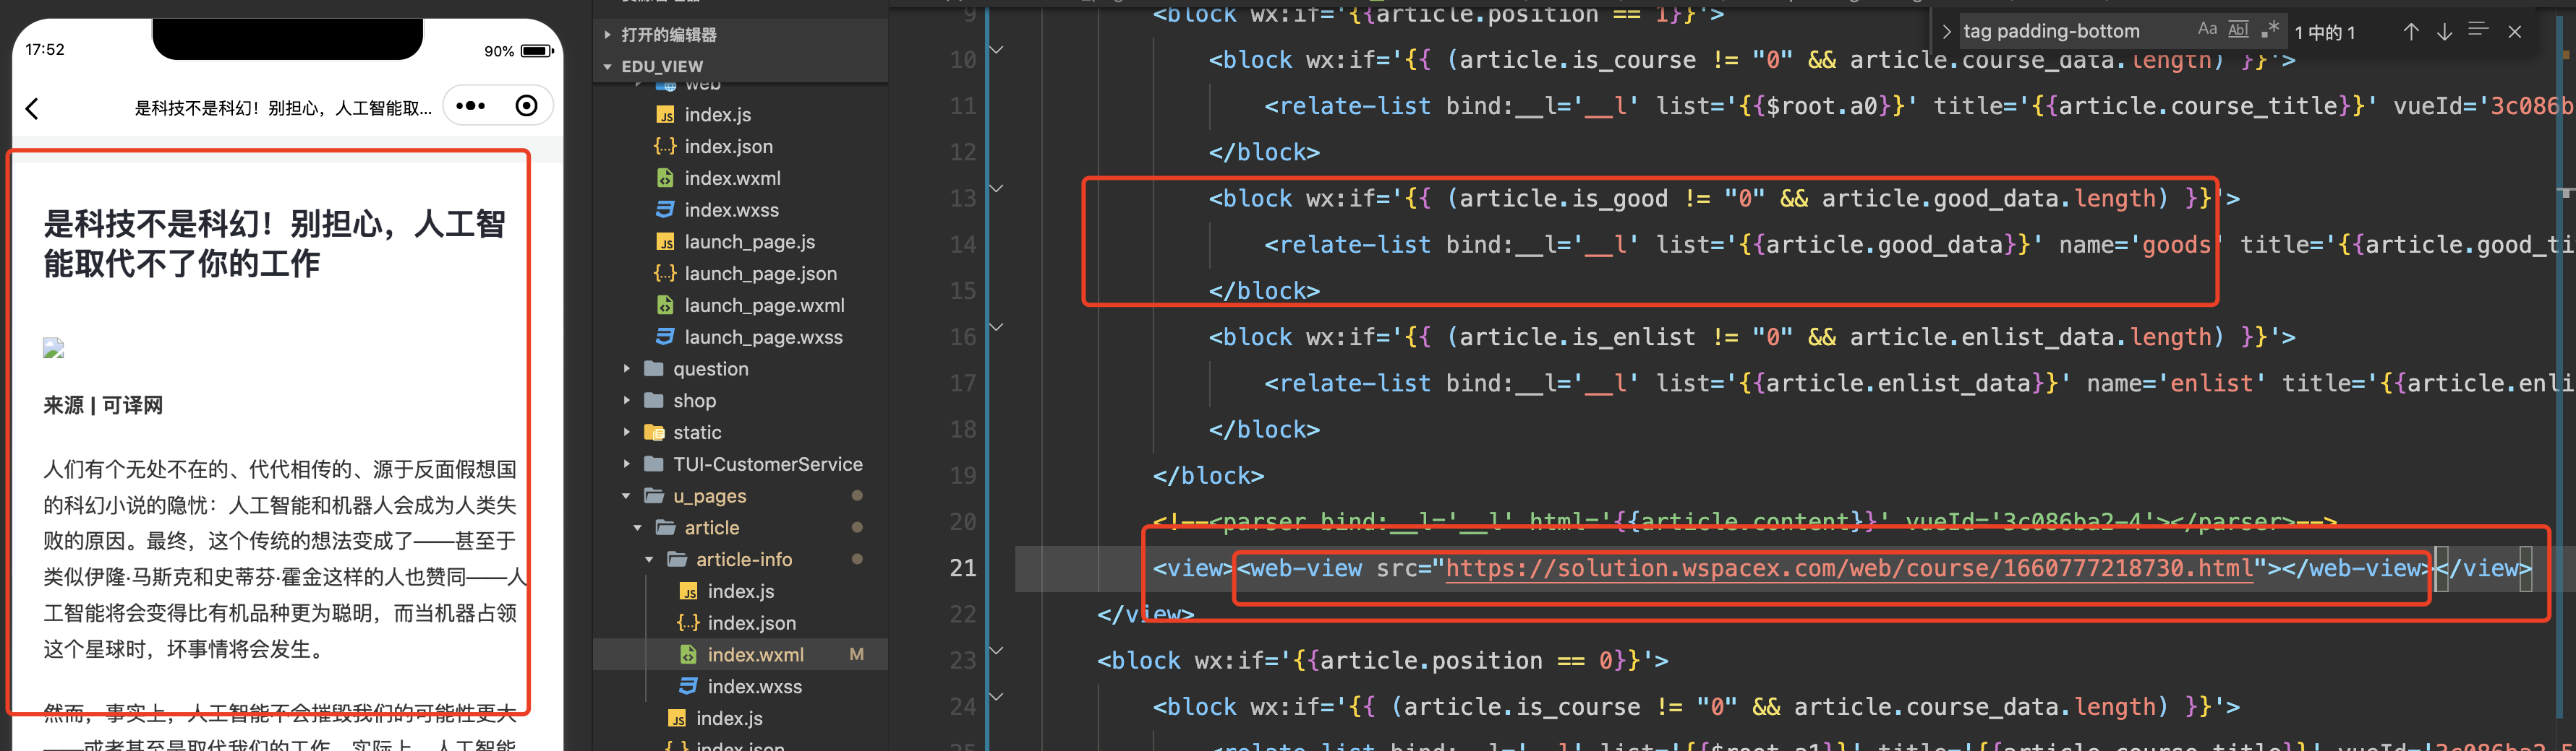Viewport: 2576px width, 751px height.
Task: Click the battery indicator in simulator status bar
Action: [538, 51]
